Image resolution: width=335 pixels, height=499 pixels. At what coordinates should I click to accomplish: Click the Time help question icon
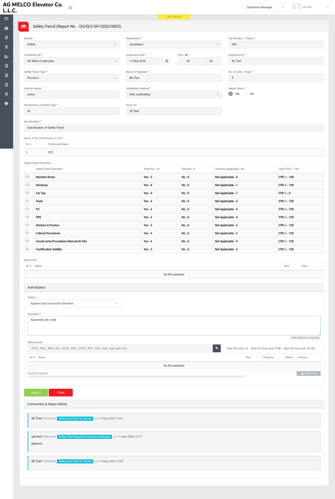[x=186, y=55]
